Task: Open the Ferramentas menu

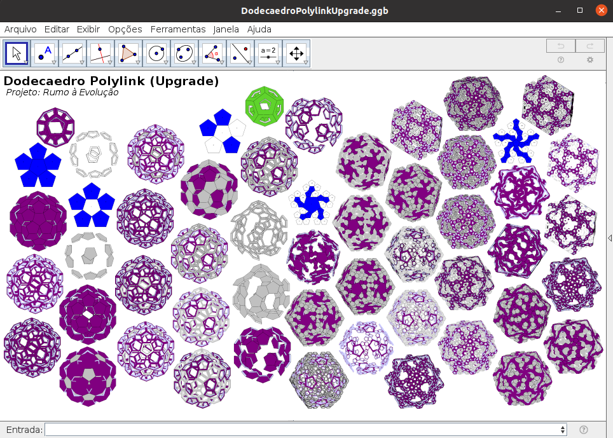Action: (x=178, y=29)
